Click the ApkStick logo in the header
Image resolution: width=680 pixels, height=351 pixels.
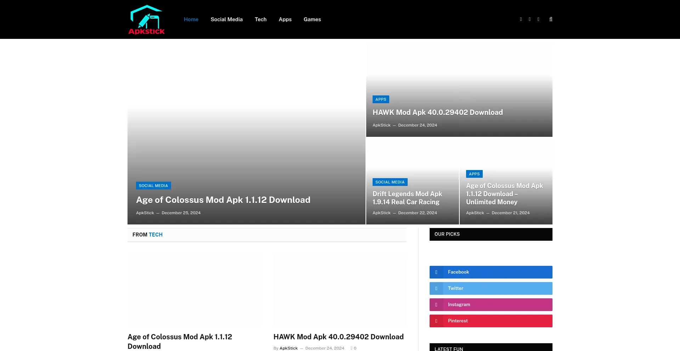tap(147, 19)
